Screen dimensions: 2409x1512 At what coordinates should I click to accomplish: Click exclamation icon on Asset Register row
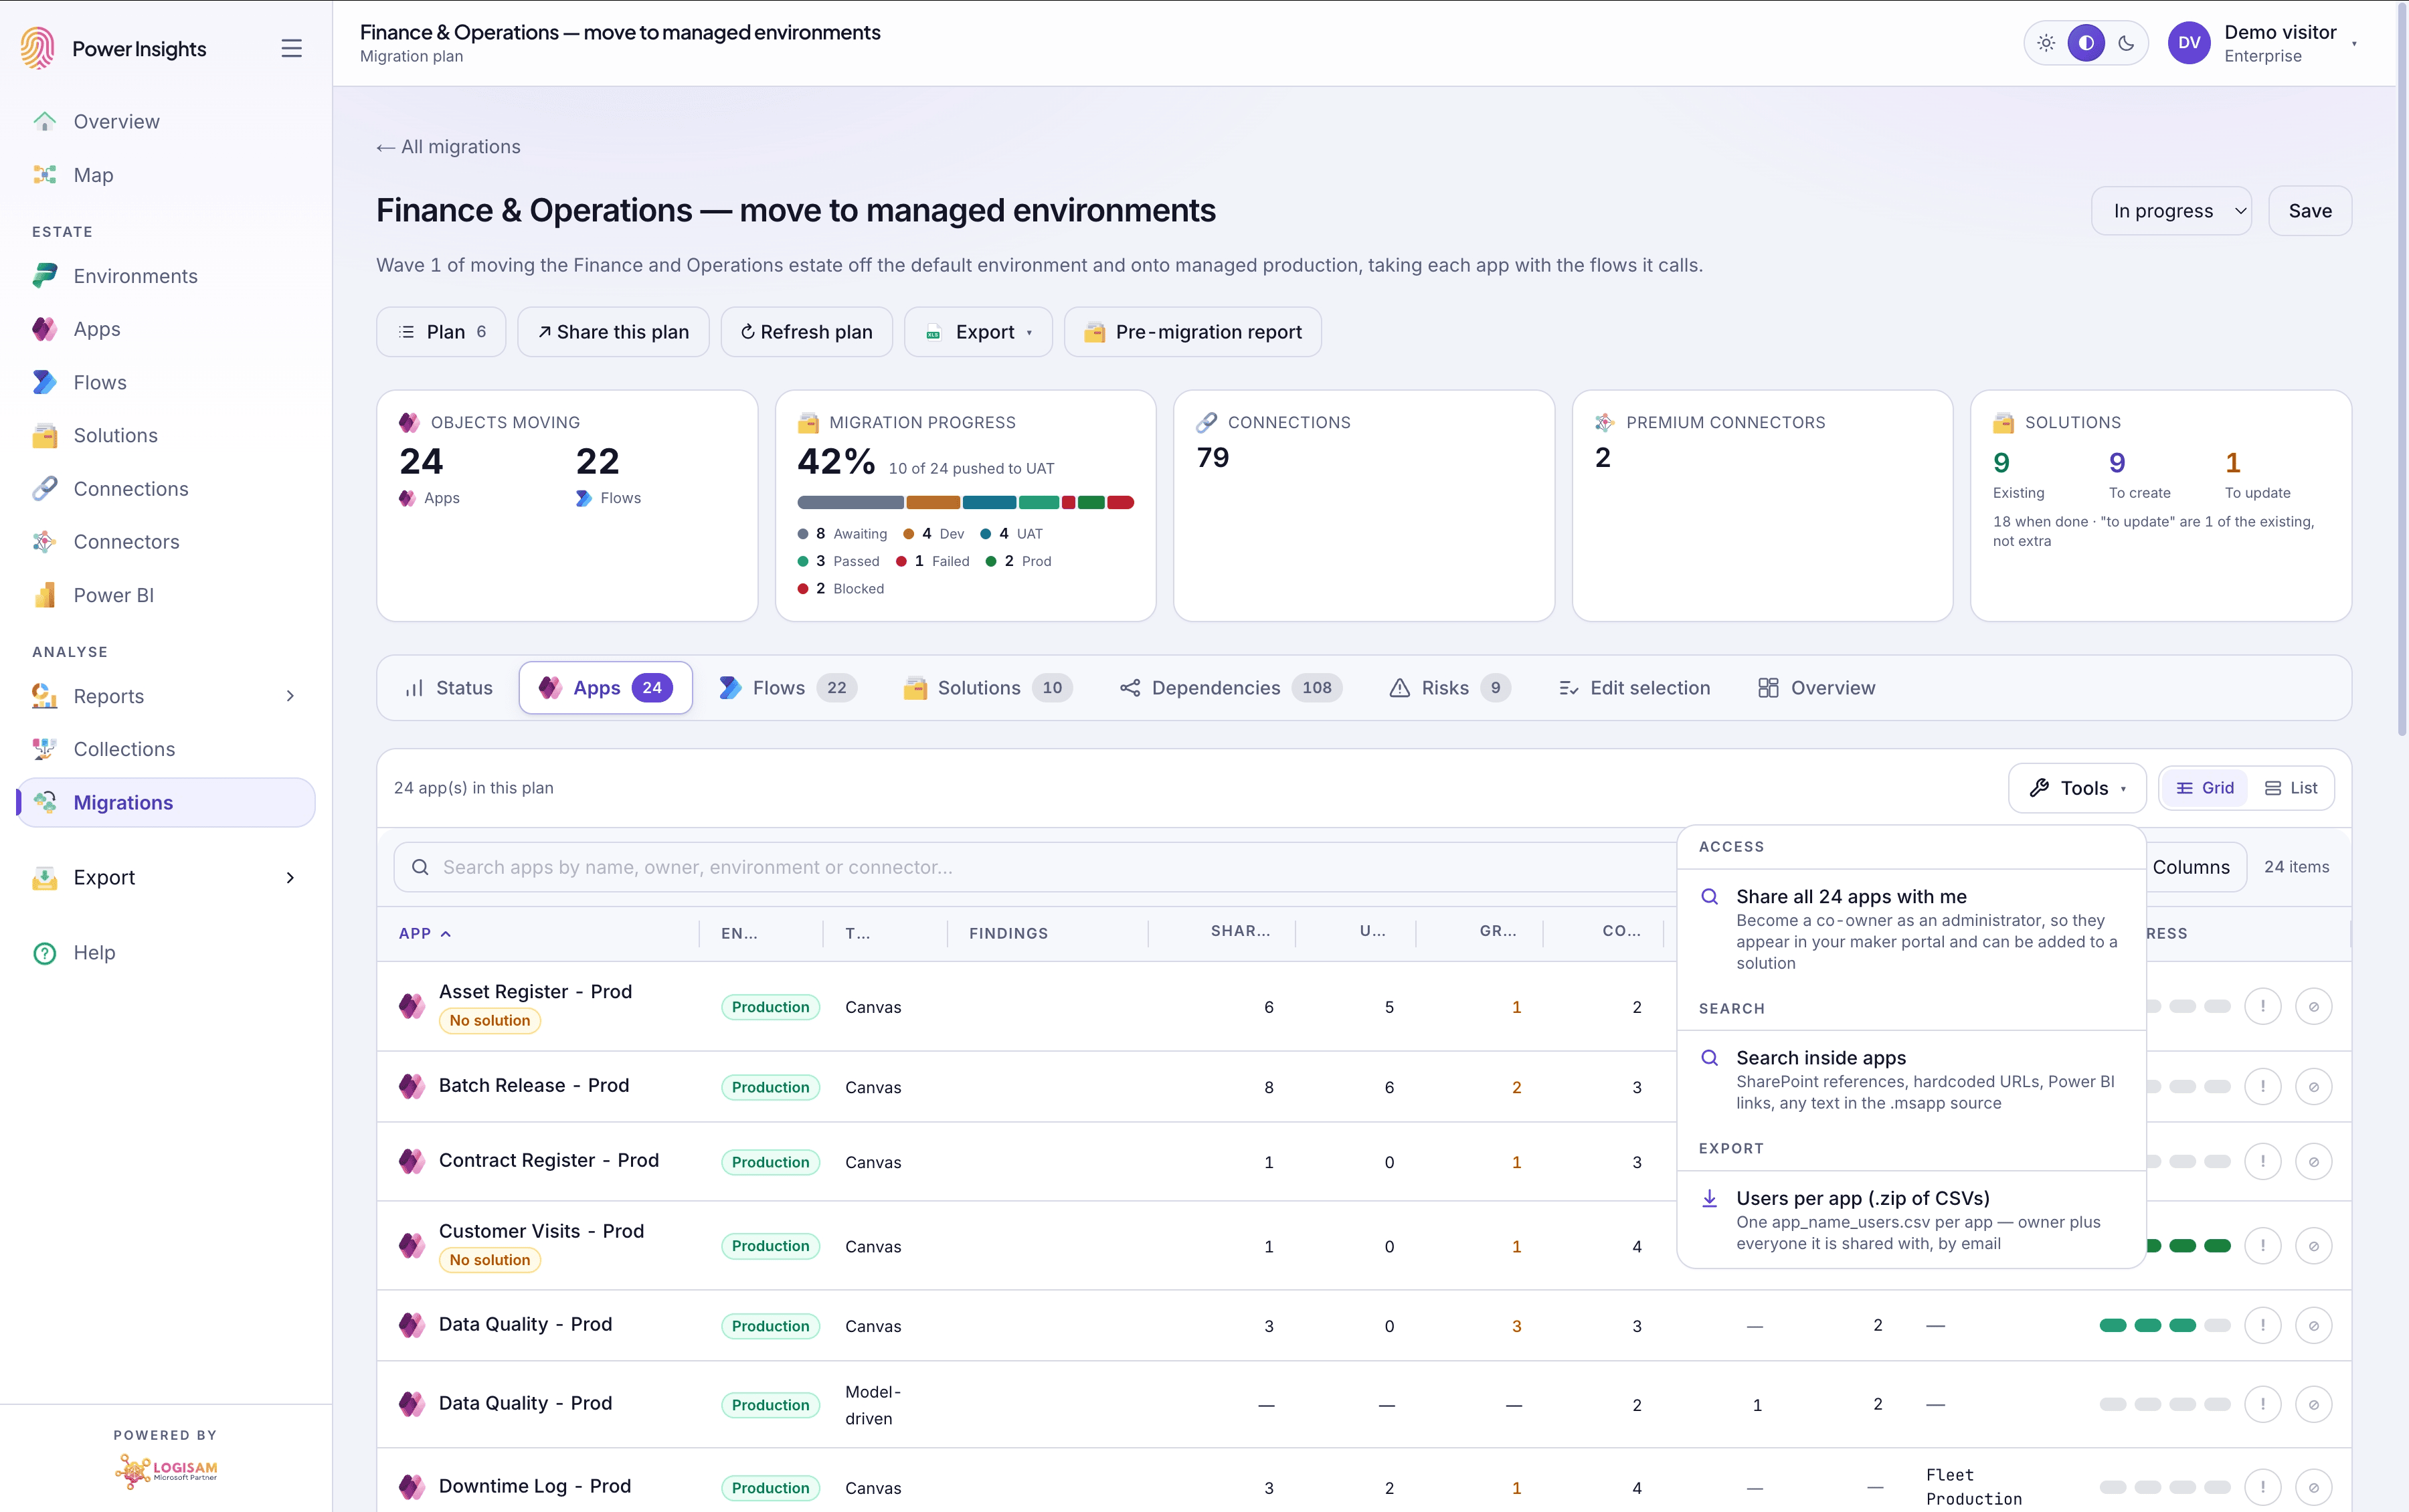point(2263,1006)
